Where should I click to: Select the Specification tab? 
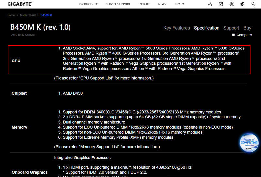(x=207, y=28)
